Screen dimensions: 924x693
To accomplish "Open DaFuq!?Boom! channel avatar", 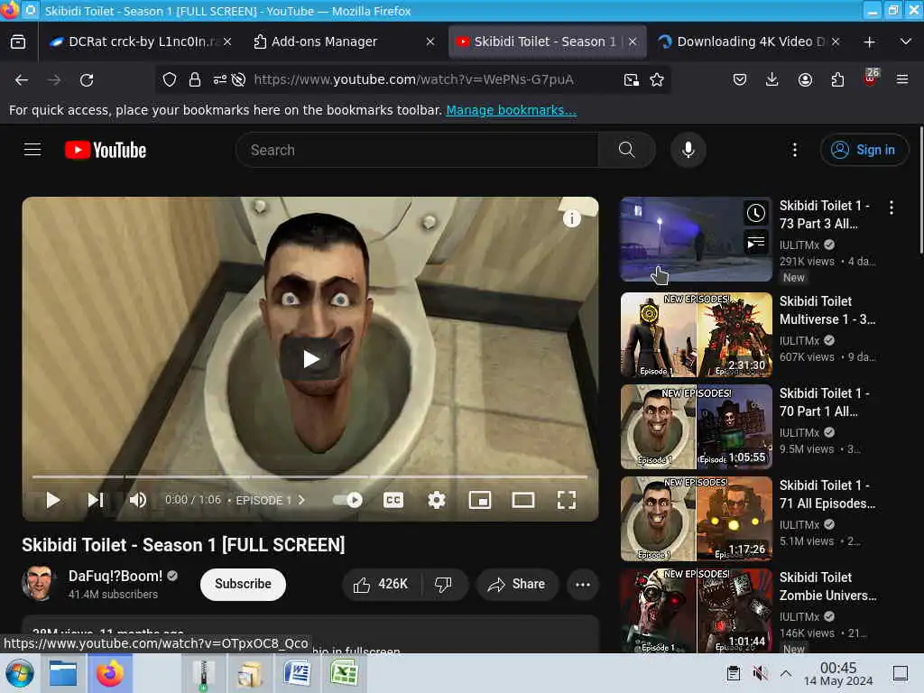I will (x=39, y=584).
